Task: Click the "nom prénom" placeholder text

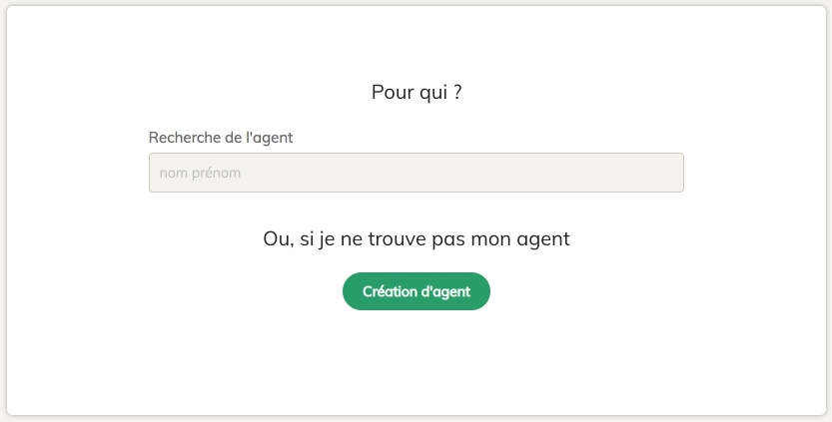Action: 201,174
